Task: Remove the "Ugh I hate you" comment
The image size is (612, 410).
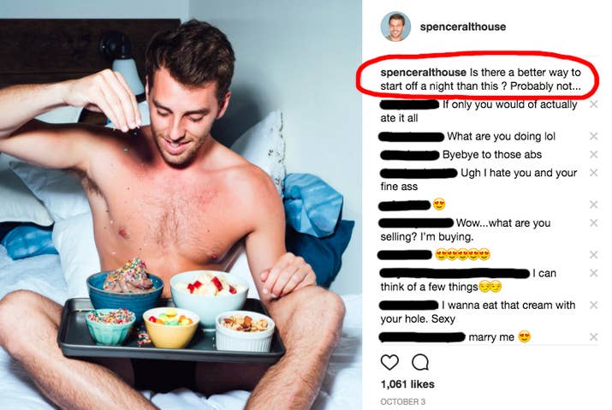Action: pyautogui.click(x=594, y=173)
